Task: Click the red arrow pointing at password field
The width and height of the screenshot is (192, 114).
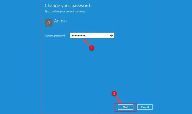Action: pos(87,42)
